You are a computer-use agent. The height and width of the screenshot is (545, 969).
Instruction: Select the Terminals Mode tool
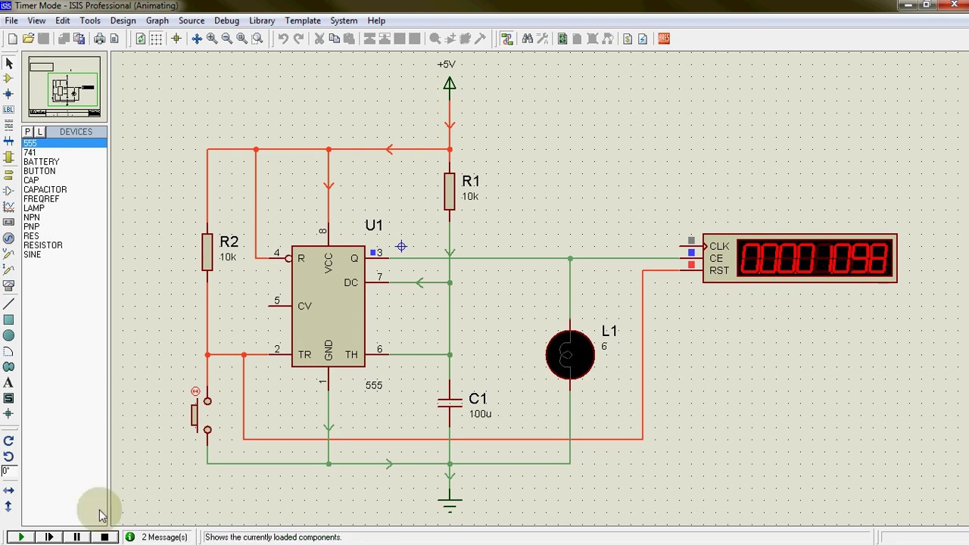9,174
